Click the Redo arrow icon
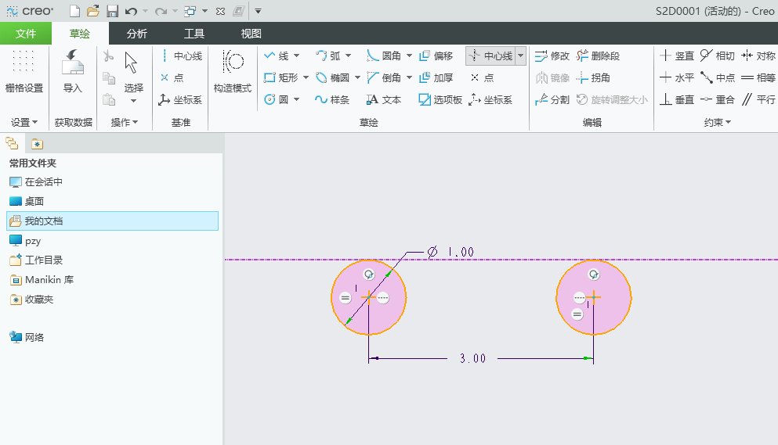The image size is (778, 445). tap(161, 11)
